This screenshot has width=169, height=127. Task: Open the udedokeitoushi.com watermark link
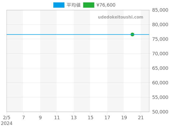point(120,17)
